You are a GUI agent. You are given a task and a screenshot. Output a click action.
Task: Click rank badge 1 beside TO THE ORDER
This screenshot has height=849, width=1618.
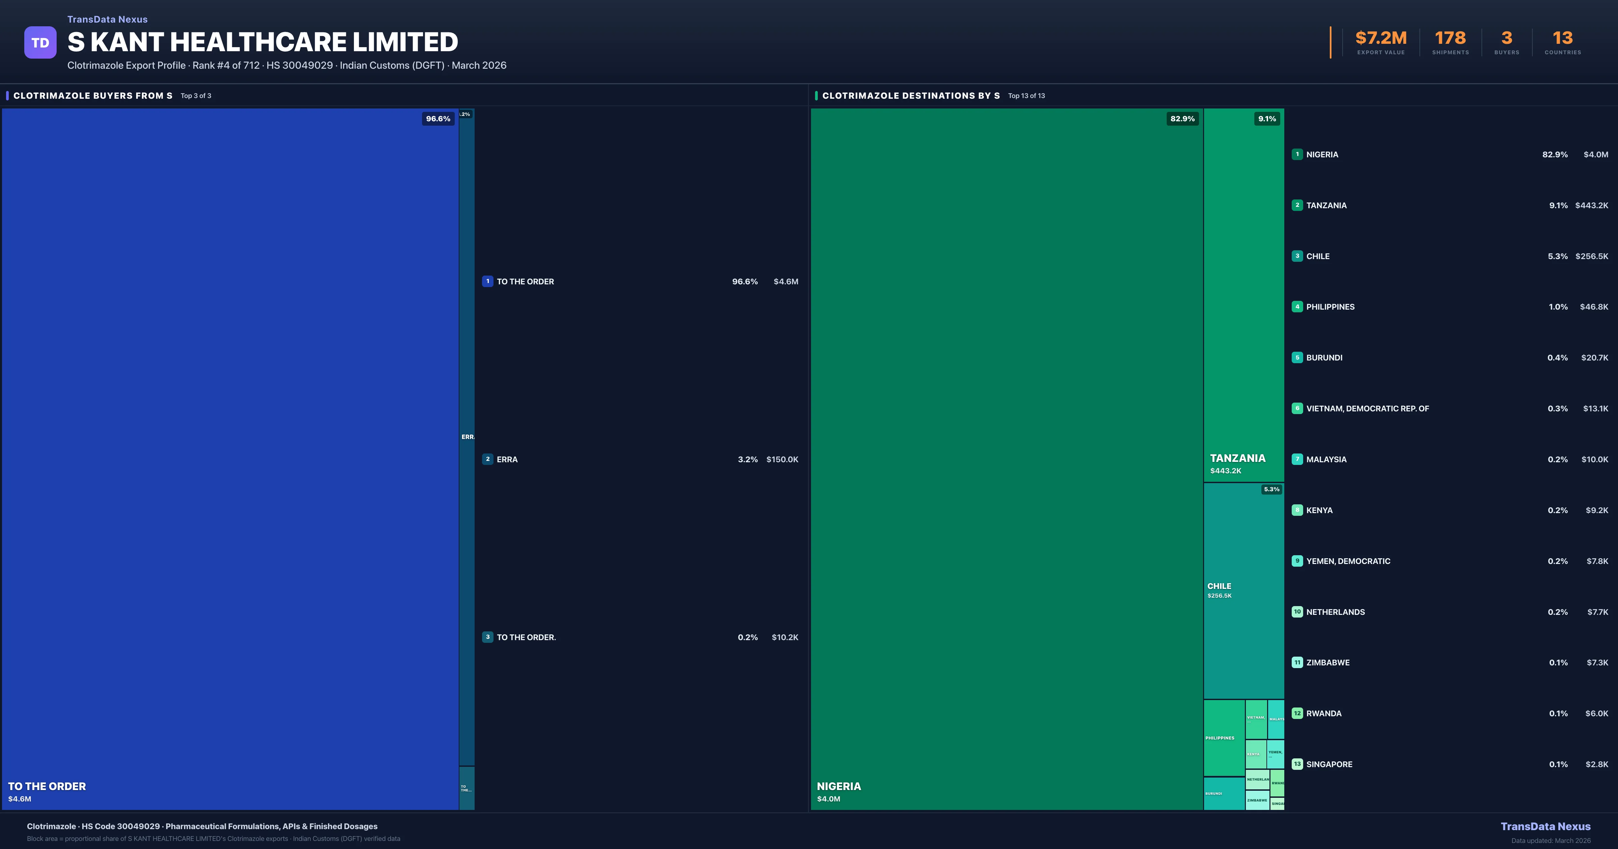[x=487, y=281]
